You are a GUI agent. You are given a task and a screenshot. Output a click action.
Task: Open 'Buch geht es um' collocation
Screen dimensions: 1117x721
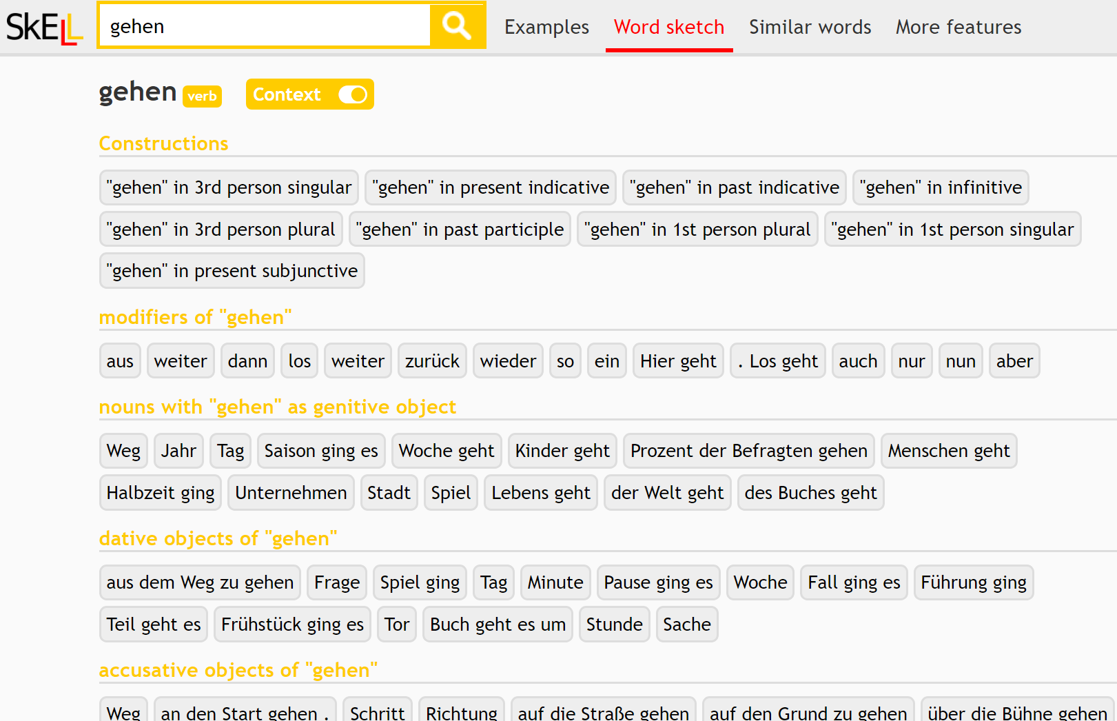pos(498,624)
